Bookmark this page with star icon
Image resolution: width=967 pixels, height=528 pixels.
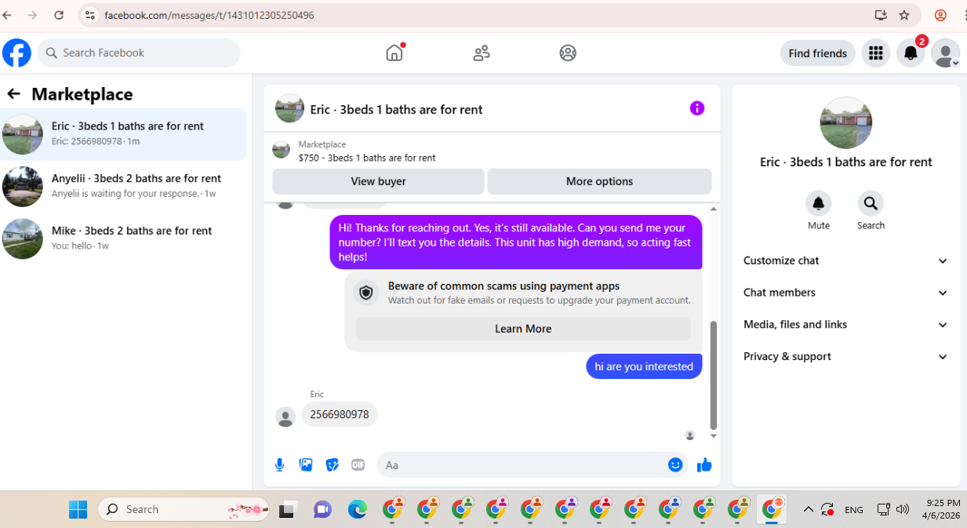pyautogui.click(x=904, y=15)
